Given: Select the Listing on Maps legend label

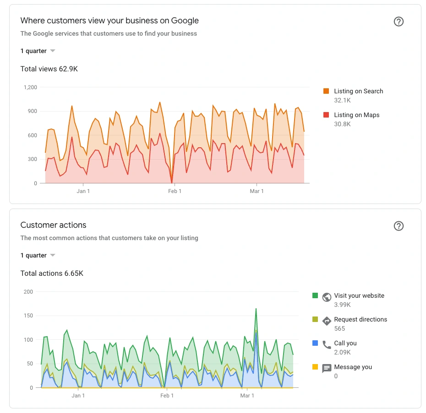Looking at the screenshot, I should pos(356,115).
